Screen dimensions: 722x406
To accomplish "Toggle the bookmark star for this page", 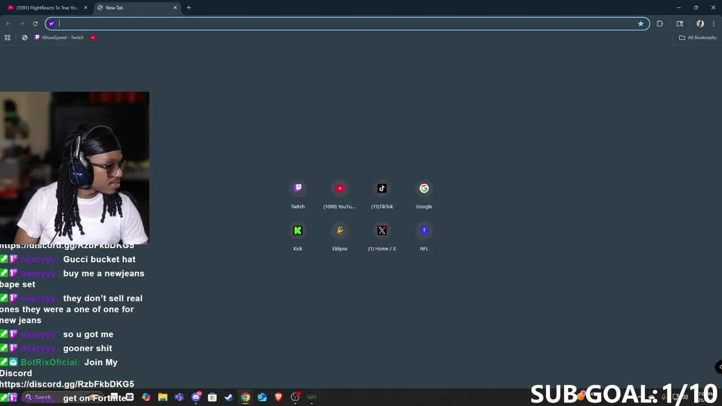I will click(x=641, y=23).
